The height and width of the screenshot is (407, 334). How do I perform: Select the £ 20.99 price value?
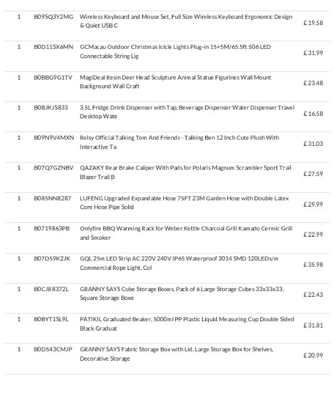click(x=313, y=356)
